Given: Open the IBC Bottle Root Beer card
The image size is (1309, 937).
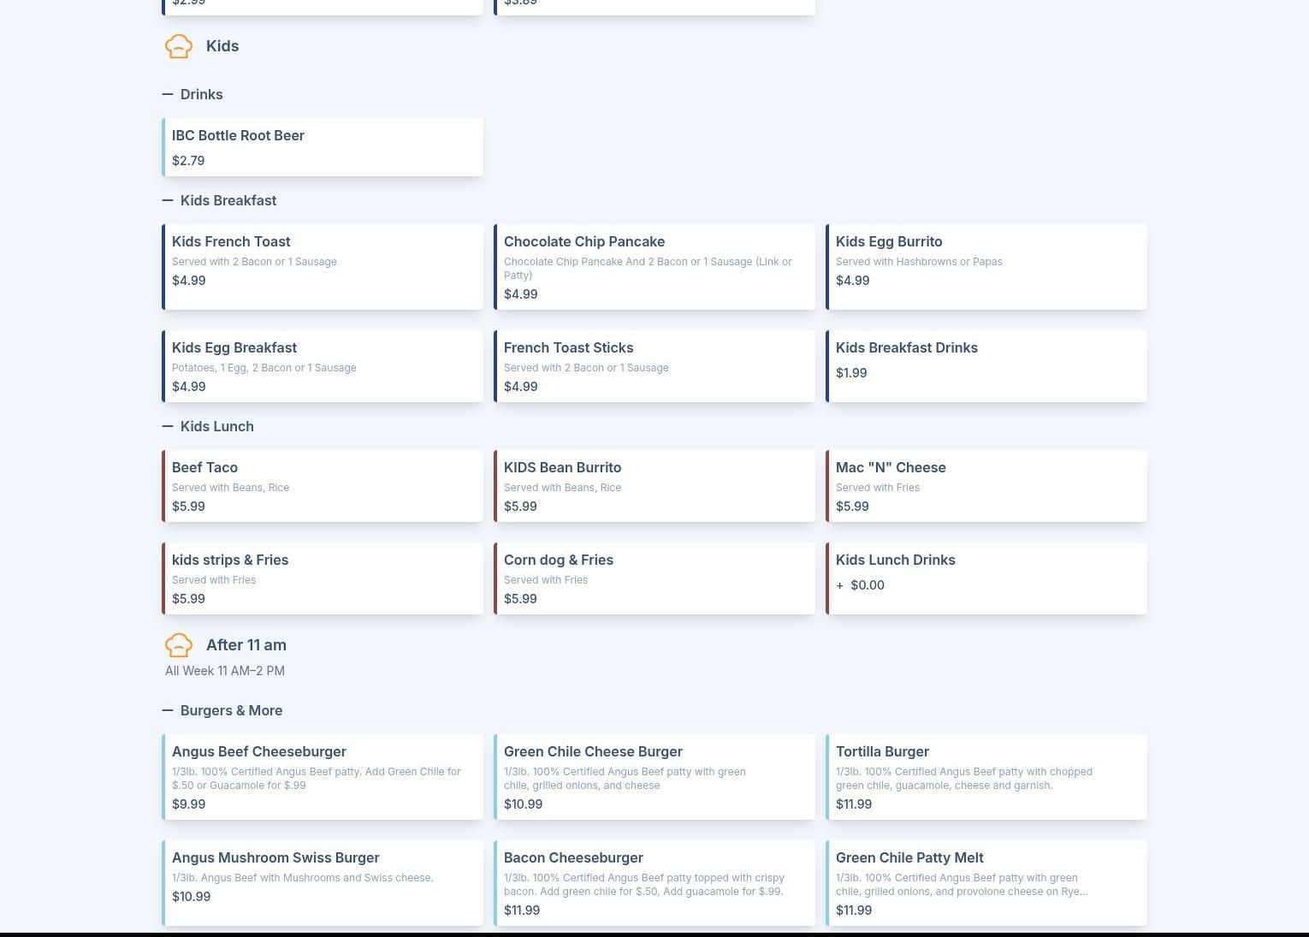Looking at the screenshot, I should [x=323, y=147].
